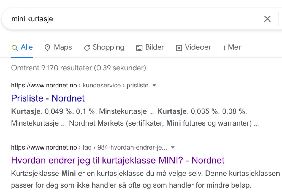Open Hvordan endrer jeg til kurtajeklasse MINI link
This screenshot has height=192, width=282.
click(118, 160)
